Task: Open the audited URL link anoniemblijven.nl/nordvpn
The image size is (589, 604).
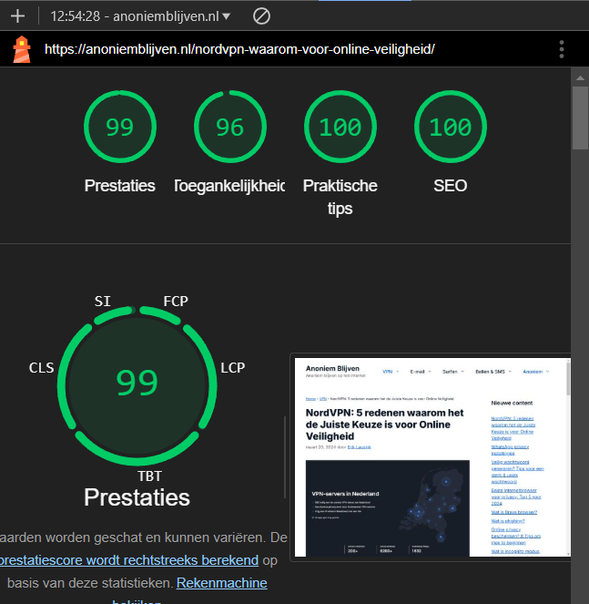Action: pos(239,49)
